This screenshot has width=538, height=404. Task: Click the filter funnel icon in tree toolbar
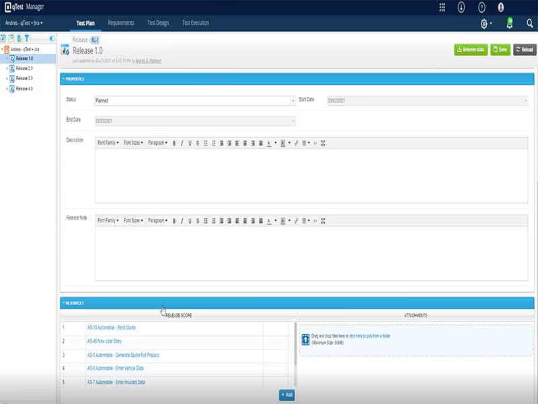pyautogui.click(x=27, y=38)
